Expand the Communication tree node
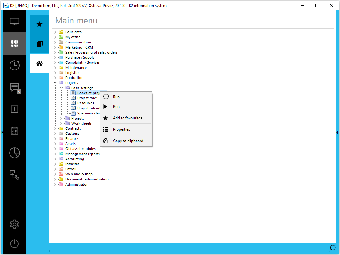 pos(55,42)
